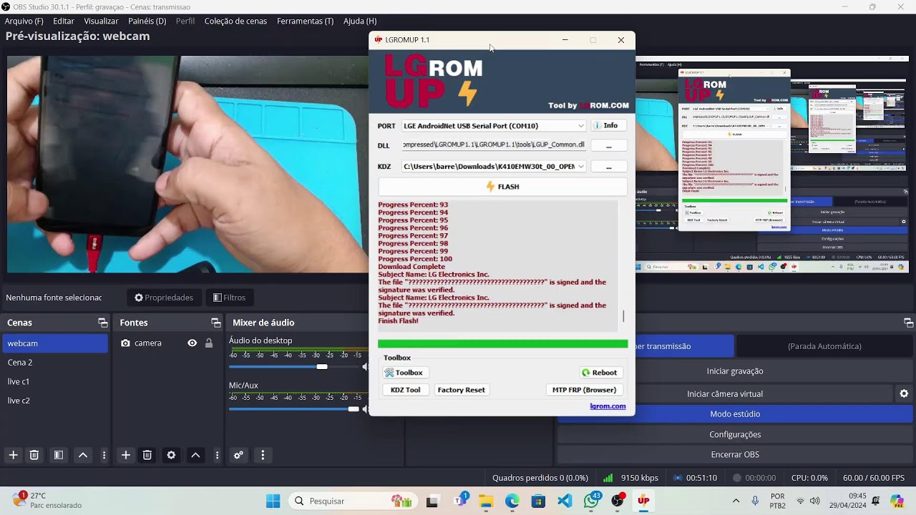Click the OBS Studio taskbar icon

pyautogui.click(x=618, y=501)
